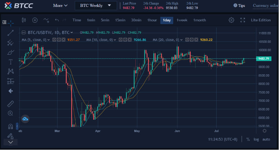Switch to the Time interval view
This screenshot has width=279, height=150.
point(77,20)
